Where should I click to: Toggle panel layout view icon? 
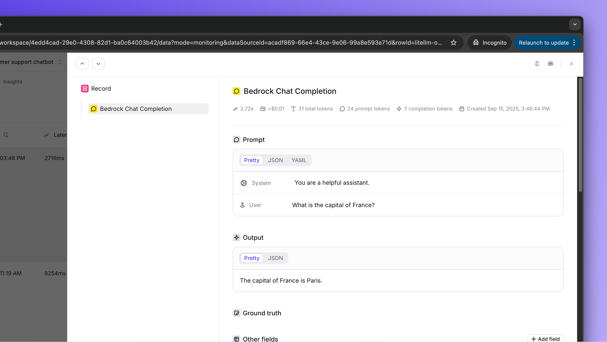point(551,63)
